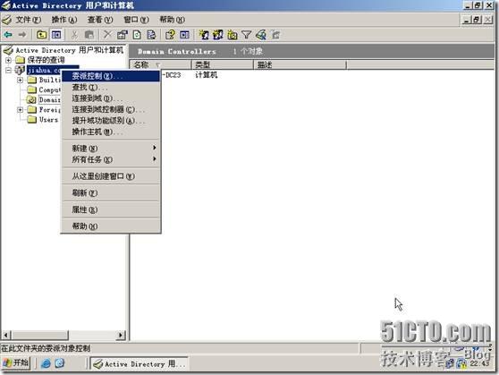Click the Delete X toolbar icon
This screenshot has height=375, width=499.
[108, 34]
